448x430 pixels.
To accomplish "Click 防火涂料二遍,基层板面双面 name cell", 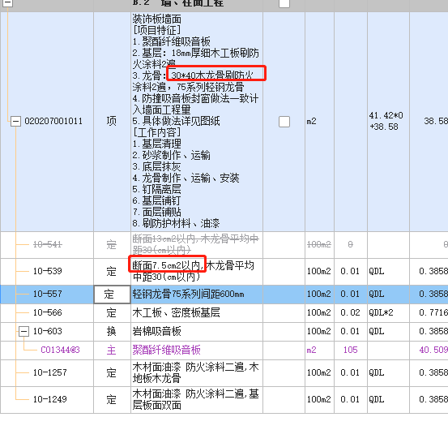I will tap(197, 399).
